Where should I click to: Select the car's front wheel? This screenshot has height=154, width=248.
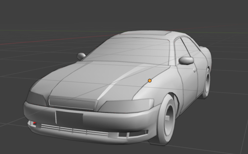coord(167,120)
